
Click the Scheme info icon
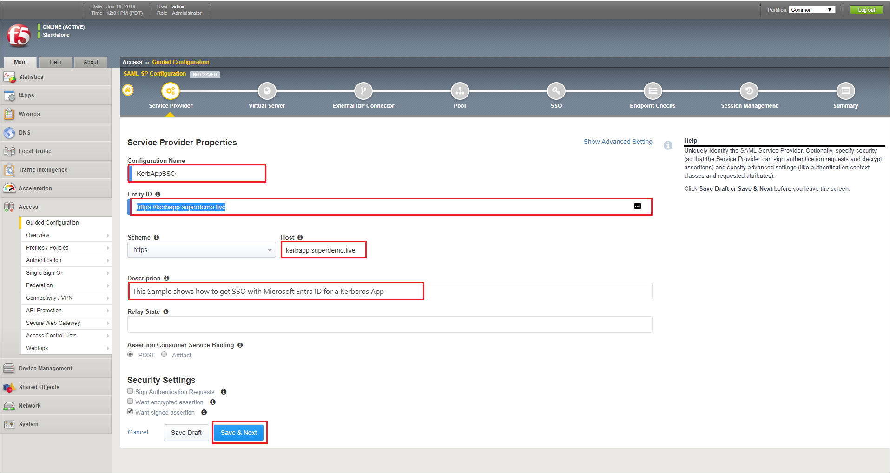pos(157,237)
